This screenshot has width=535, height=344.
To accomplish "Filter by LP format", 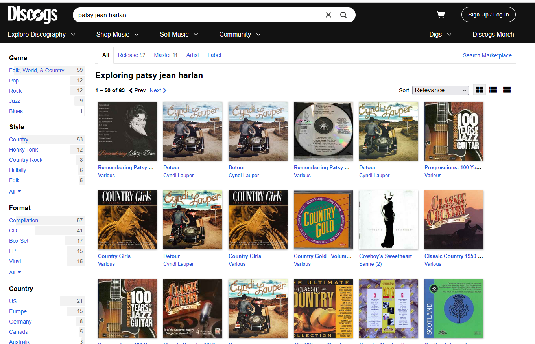I will tap(13, 251).
